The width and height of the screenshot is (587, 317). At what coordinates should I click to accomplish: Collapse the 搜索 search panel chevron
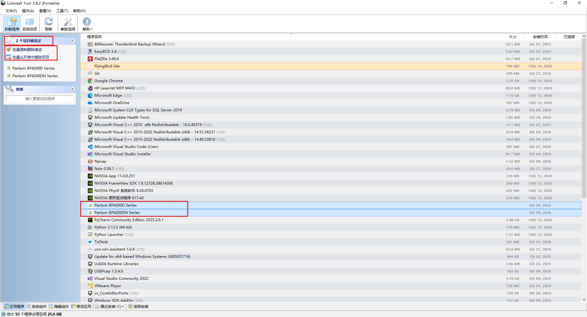pos(72,89)
